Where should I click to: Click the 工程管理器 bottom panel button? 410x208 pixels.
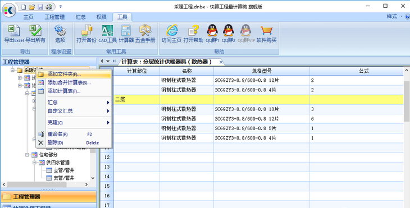tap(49, 197)
